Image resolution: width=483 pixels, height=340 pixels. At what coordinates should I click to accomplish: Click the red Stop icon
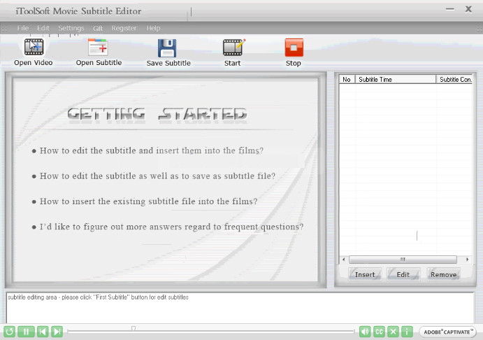pyautogui.click(x=294, y=48)
